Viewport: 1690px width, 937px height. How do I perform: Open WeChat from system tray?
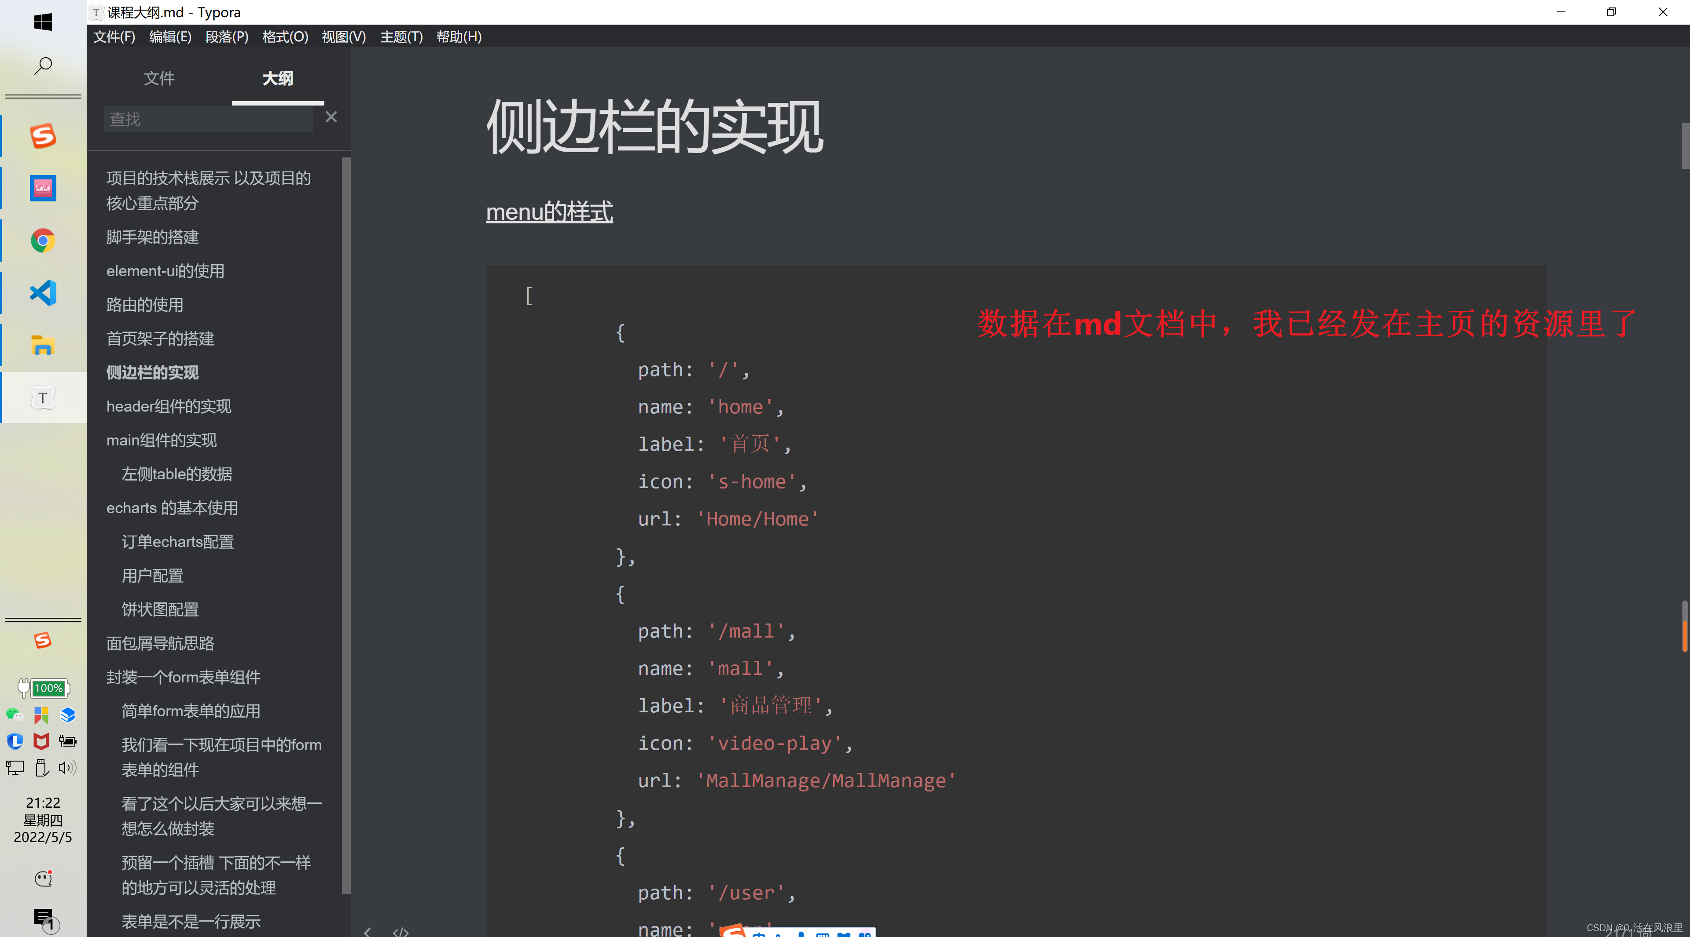click(x=15, y=715)
